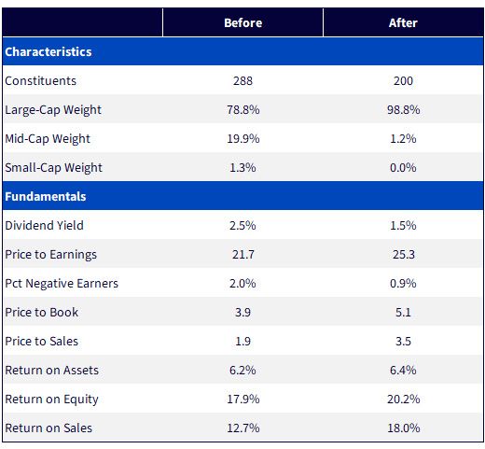Click Return on Sales After value 18.0%
The width and height of the screenshot is (485, 449).
point(403,428)
